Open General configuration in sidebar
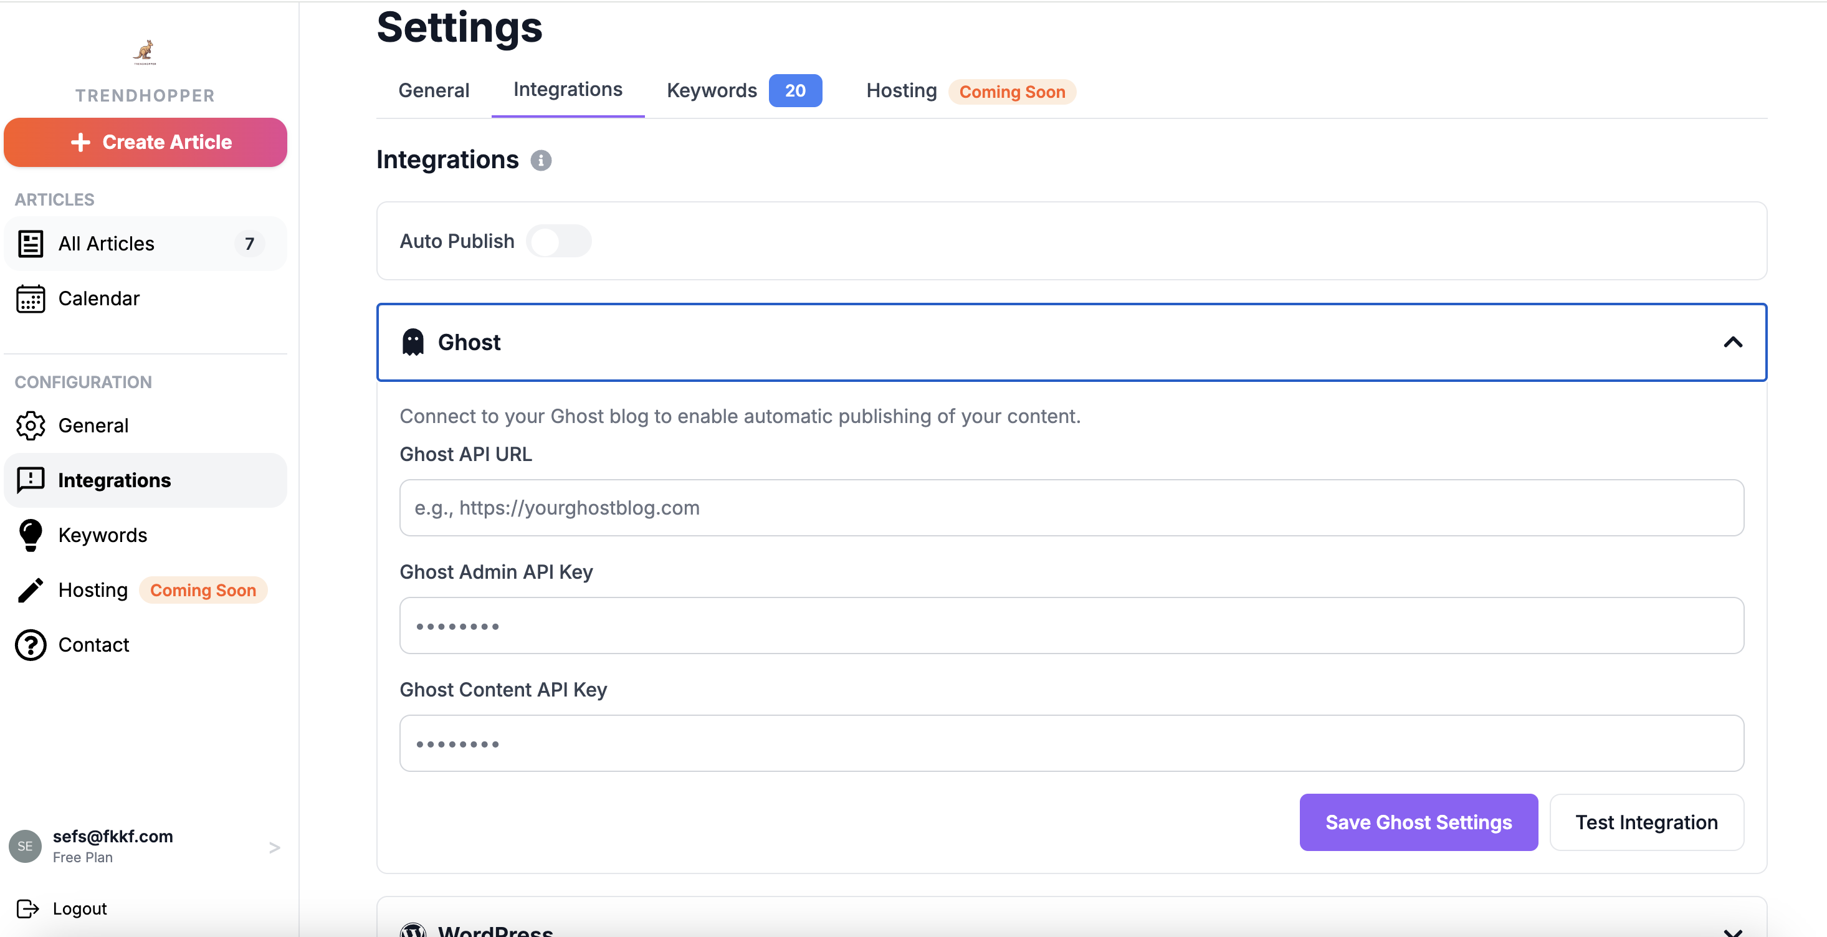Screen dimensions: 1827x937 (x=145, y=426)
